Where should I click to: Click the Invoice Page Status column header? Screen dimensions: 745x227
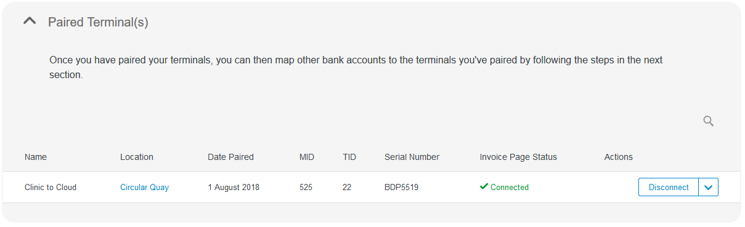[x=518, y=157]
